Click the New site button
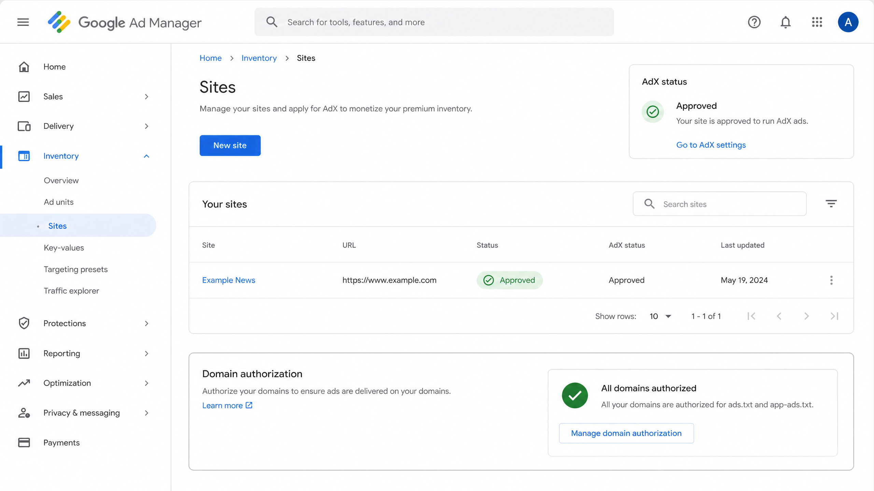 pos(230,146)
